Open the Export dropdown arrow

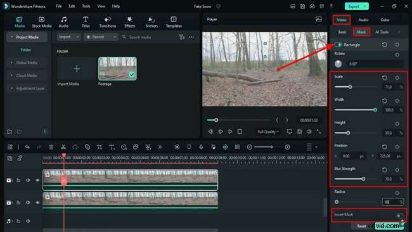(365, 6)
